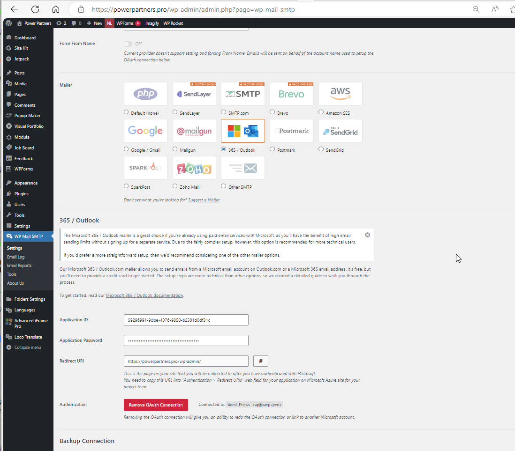Click Remove OAuth Connection button
The image size is (515, 451).
156,405
